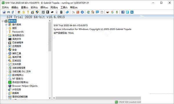Viewport: 174px width, 104px height.
Task: Open the 编辑(E) menu
Action: pos(15,8)
